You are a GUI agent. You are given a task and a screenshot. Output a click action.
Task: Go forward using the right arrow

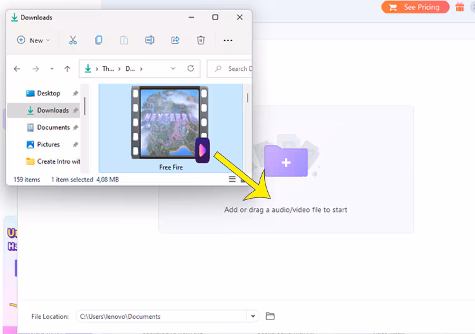pyautogui.click(x=35, y=69)
